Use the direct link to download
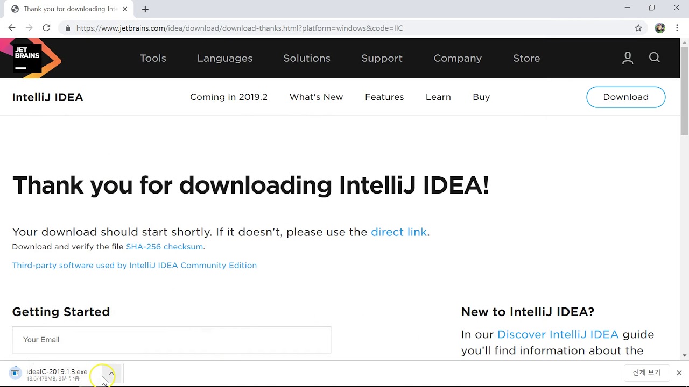The image size is (689, 387). point(399,232)
